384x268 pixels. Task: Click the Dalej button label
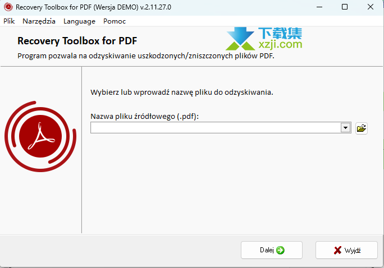click(x=267, y=250)
